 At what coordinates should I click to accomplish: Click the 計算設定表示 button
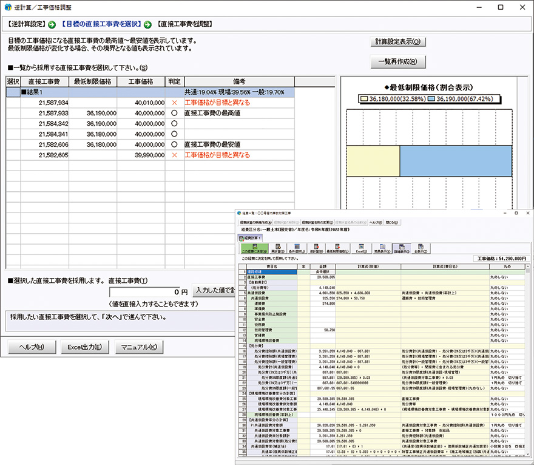coord(397,42)
